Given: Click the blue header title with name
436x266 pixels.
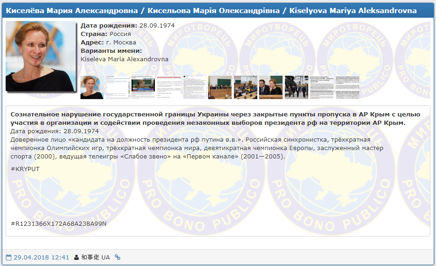Looking at the screenshot, I should [x=211, y=10].
